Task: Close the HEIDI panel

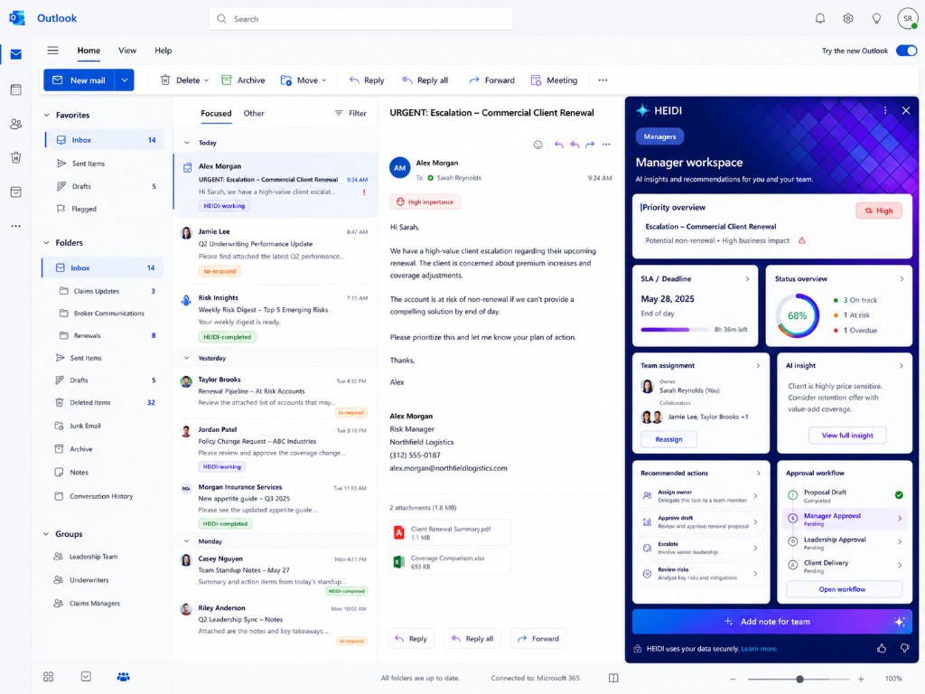Action: [906, 110]
